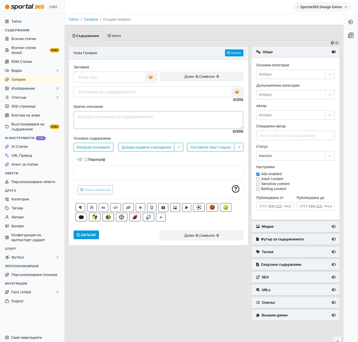This screenshot has height=342, width=358.
Task: Click the Копирай блоковете button
Action: (x=93, y=147)
